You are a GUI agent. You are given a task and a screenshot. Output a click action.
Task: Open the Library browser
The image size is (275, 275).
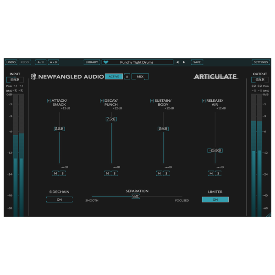coord(92,62)
